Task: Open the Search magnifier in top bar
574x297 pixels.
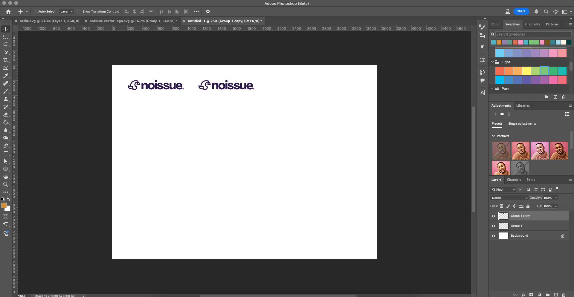Action: (x=546, y=12)
